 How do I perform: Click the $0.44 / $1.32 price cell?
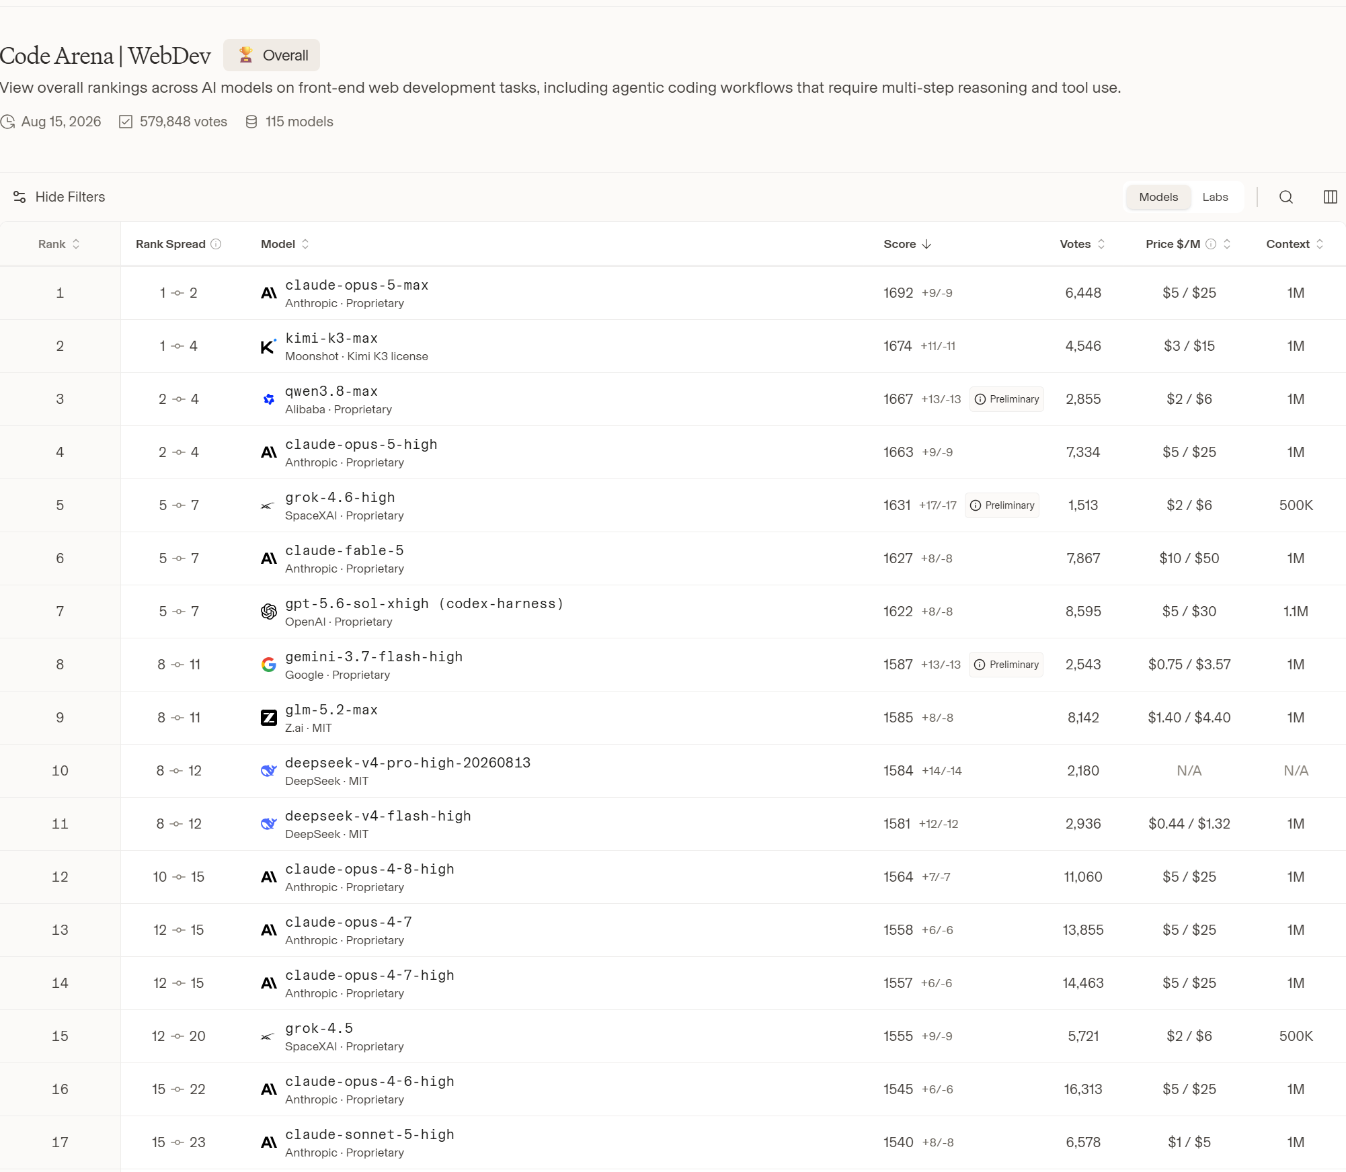point(1189,824)
